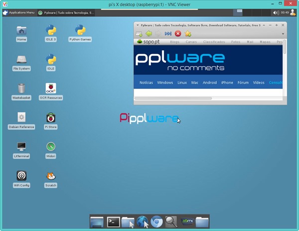Click the workspace switcher in top panel

click(252, 12)
